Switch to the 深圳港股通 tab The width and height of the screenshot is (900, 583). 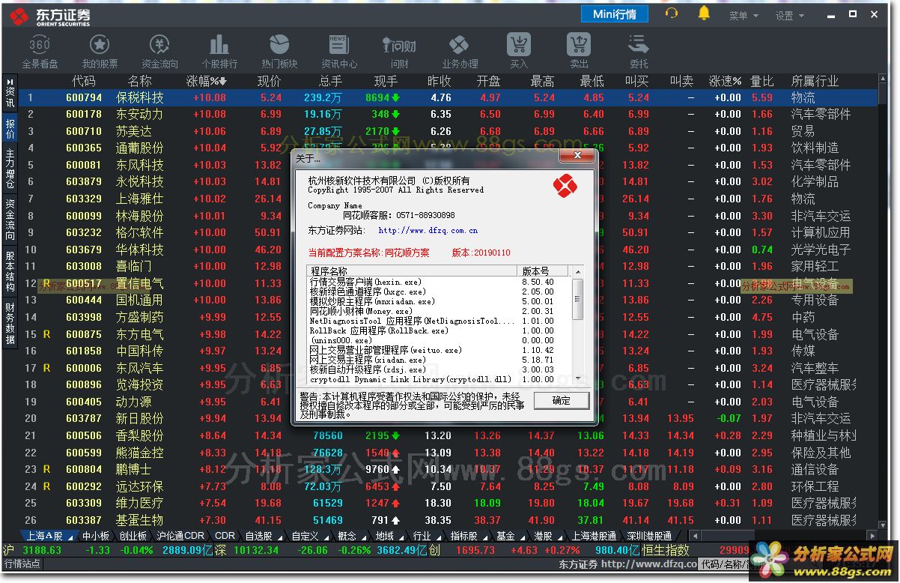[x=649, y=537]
